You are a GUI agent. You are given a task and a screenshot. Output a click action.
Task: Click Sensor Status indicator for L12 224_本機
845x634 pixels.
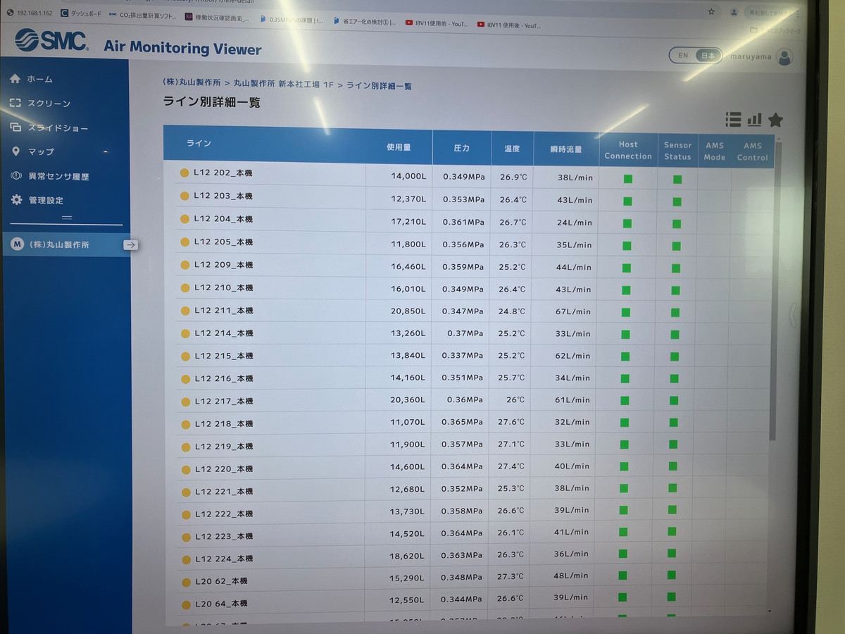(672, 554)
